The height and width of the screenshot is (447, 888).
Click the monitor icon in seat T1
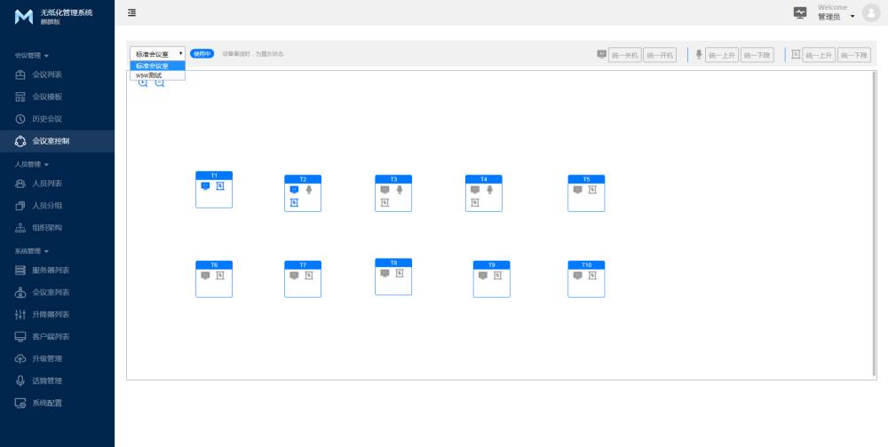(205, 186)
